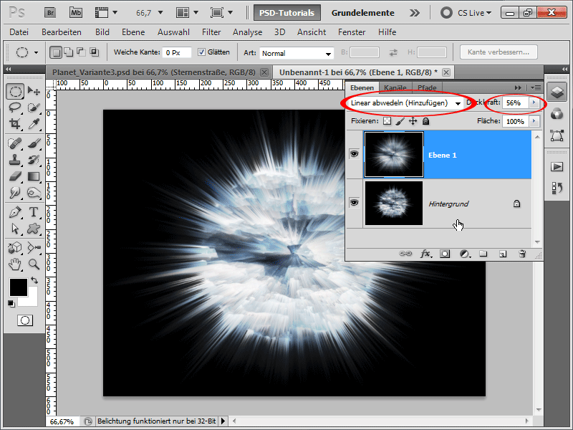Image resolution: width=573 pixels, height=430 pixels.
Task: Open Deckkraft opacity slider arrow
Action: [534, 102]
